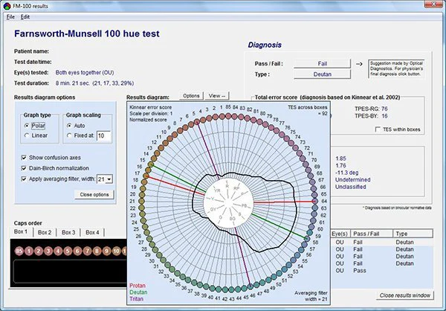446x311 pixels.
Task: Select cap 9 in caps order strip
Action: tap(106, 251)
